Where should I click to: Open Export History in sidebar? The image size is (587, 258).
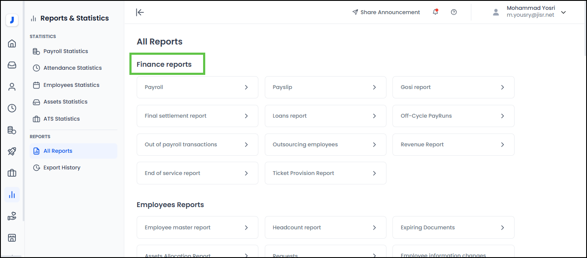tap(62, 168)
